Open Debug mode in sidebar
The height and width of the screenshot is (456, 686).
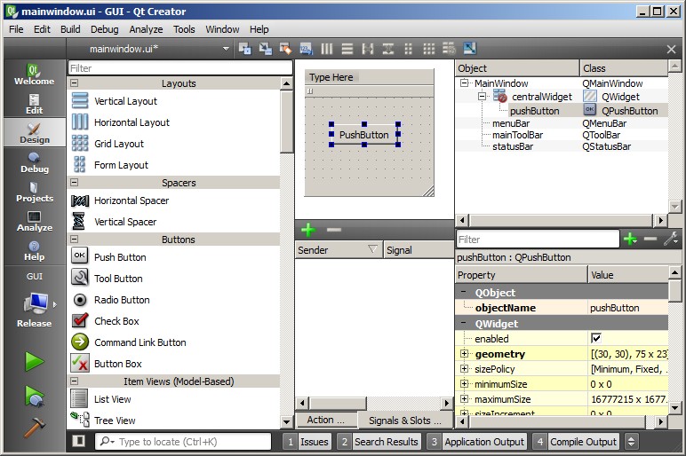(x=34, y=162)
